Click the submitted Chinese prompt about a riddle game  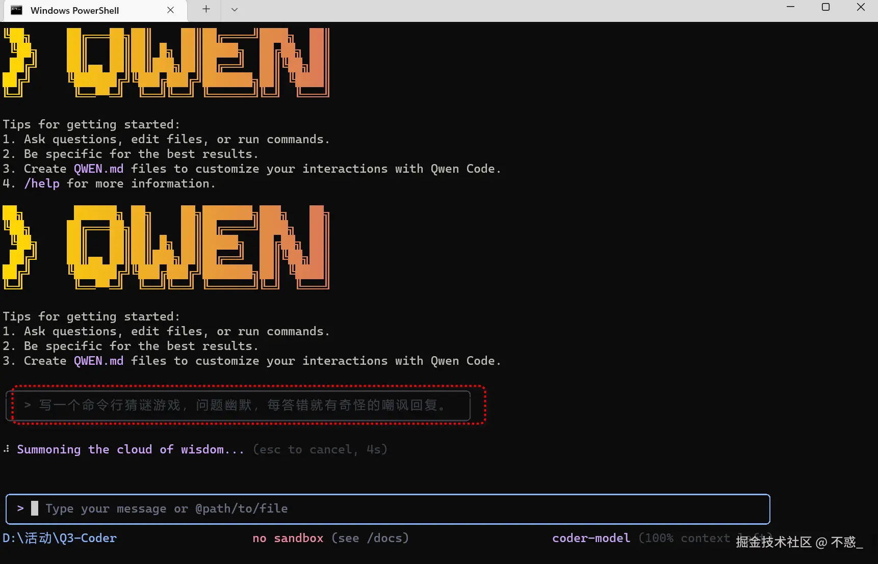coord(239,405)
